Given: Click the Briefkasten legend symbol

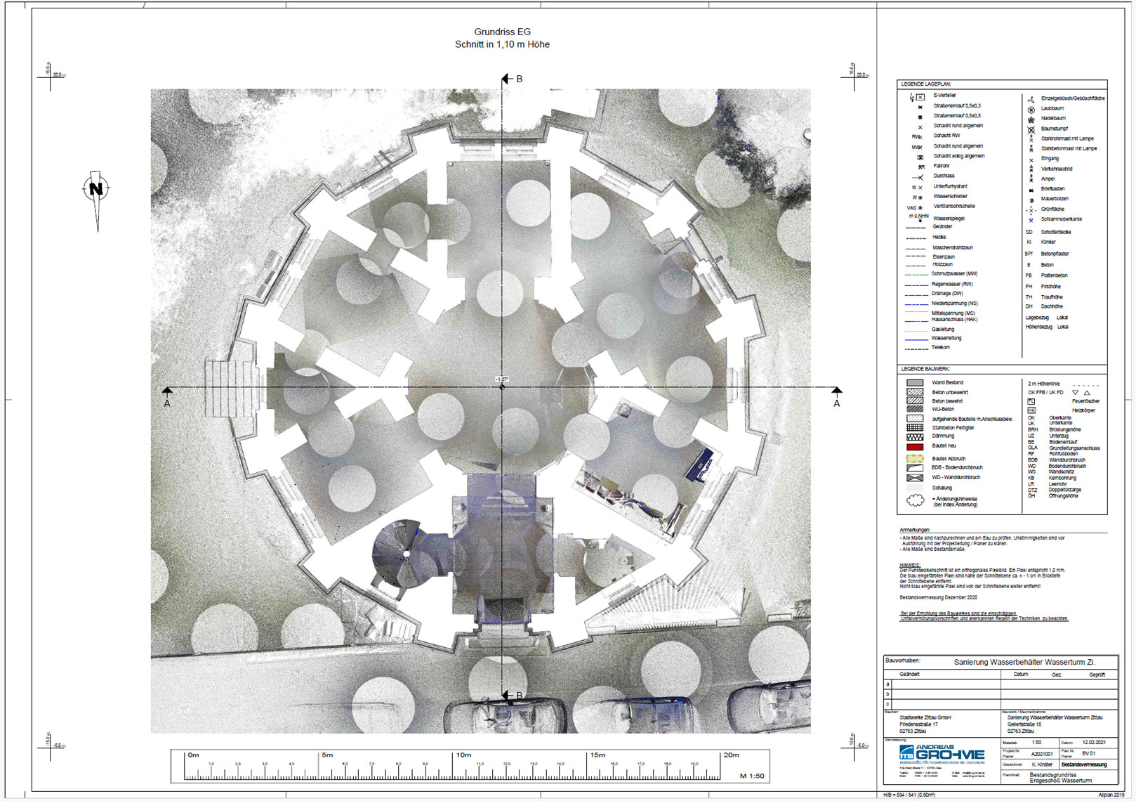Looking at the screenshot, I should click(x=1031, y=190).
